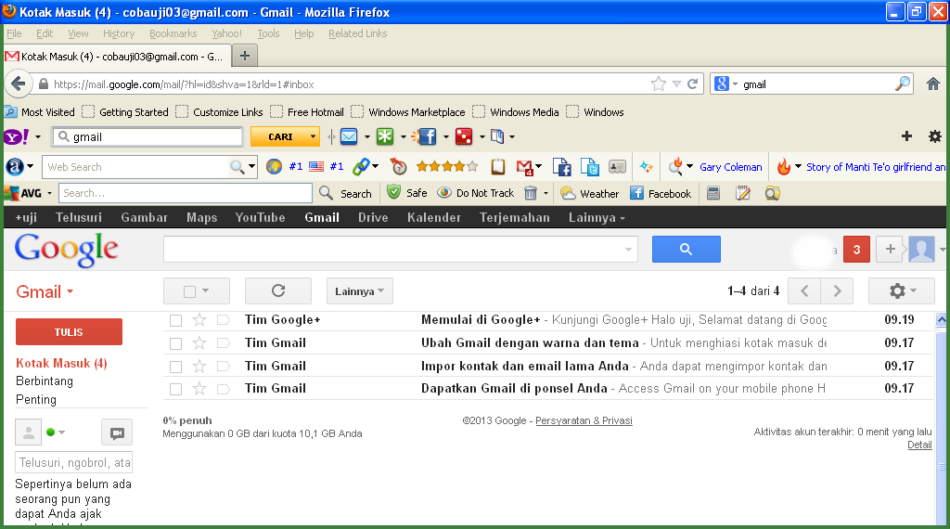Click the Weather toolbar button
Viewport: 950px width, 529px height.
click(x=589, y=193)
